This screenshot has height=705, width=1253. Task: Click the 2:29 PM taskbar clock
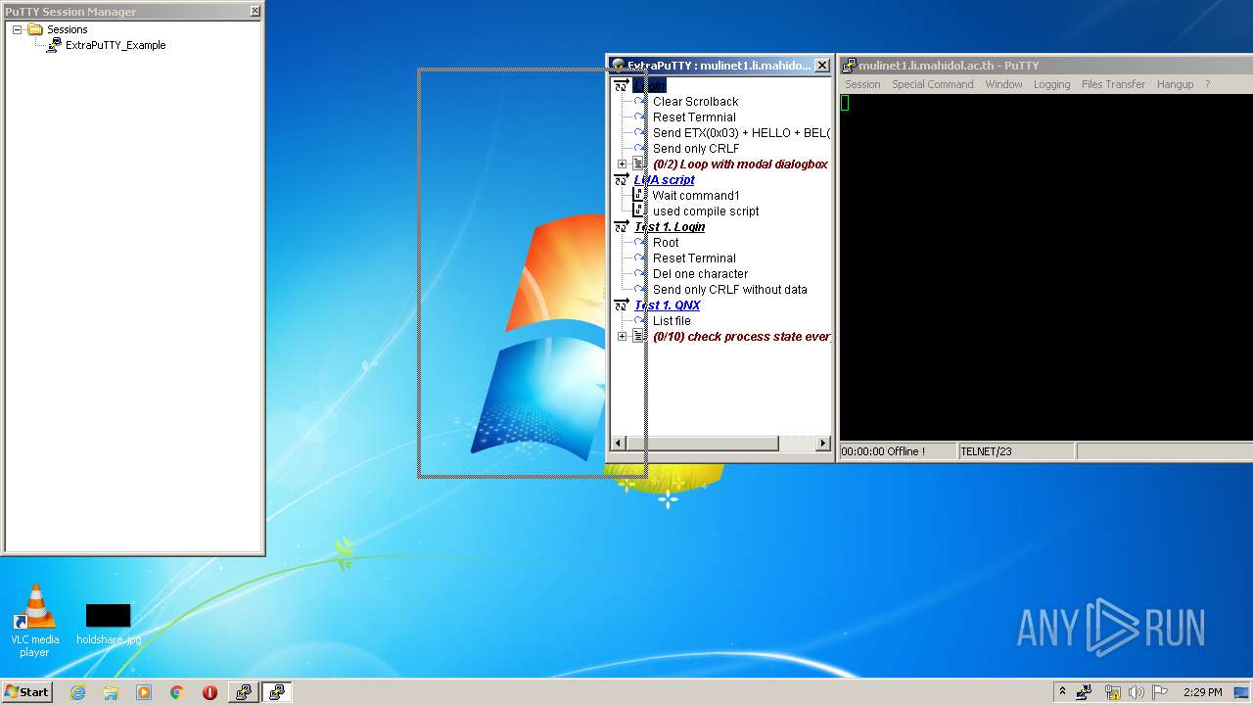pos(1202,692)
